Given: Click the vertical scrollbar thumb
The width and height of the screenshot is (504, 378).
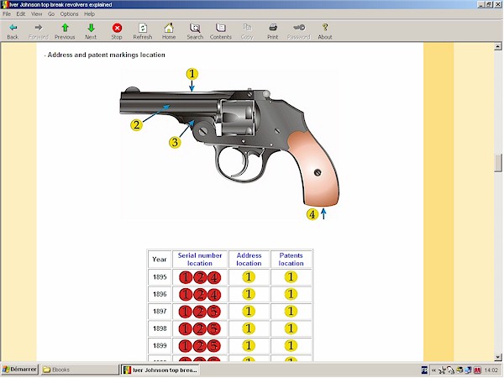Looking at the screenshot, I should (498, 163).
